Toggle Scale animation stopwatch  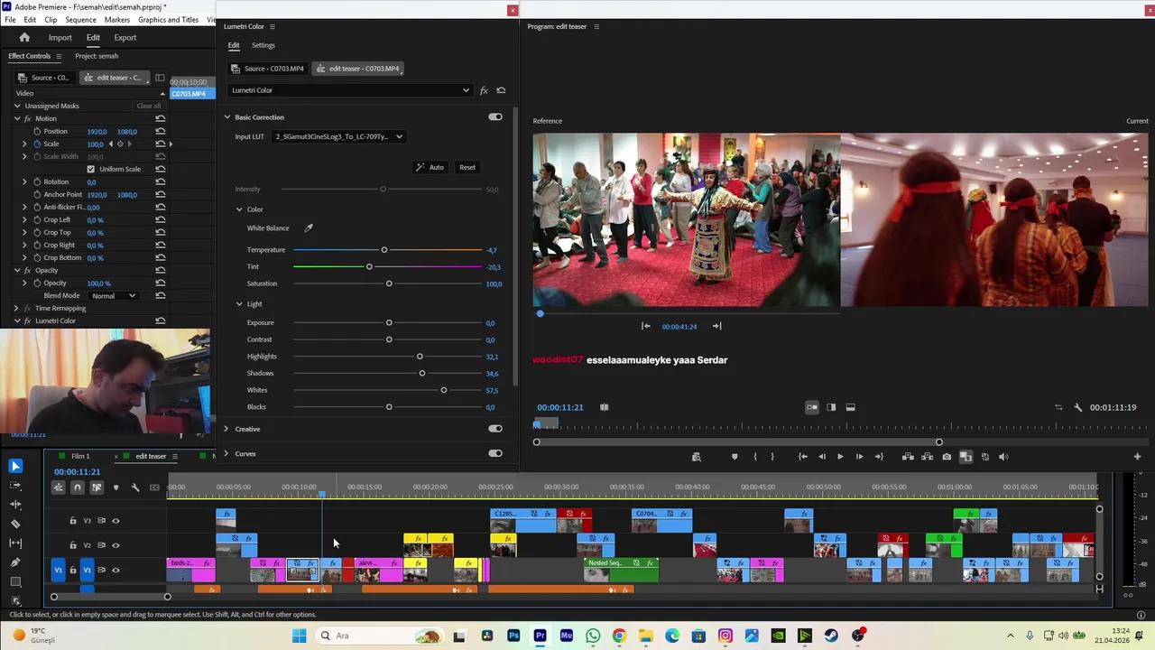coord(37,144)
